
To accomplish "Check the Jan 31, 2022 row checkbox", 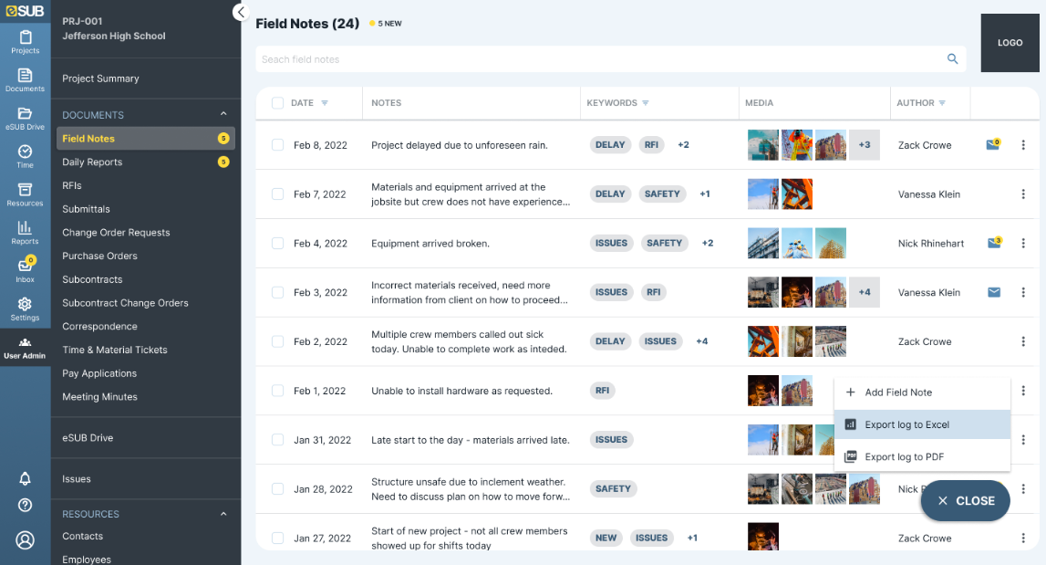I will pyautogui.click(x=277, y=440).
